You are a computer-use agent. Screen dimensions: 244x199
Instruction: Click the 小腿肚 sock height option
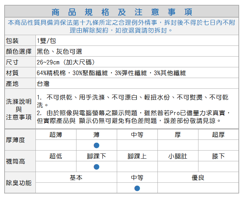pos(178,156)
